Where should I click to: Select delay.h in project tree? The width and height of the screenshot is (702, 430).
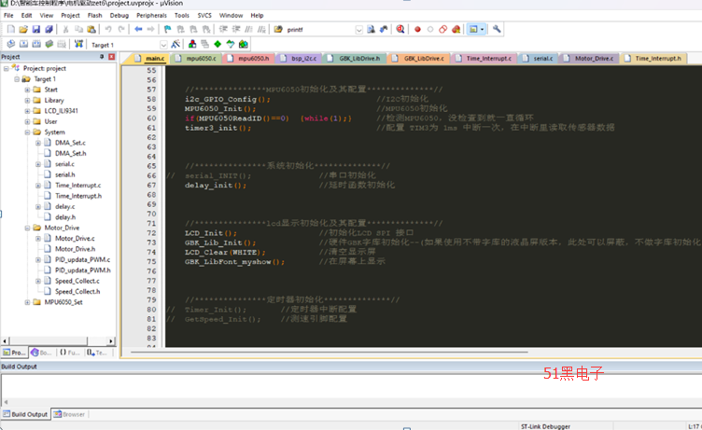[65, 217]
